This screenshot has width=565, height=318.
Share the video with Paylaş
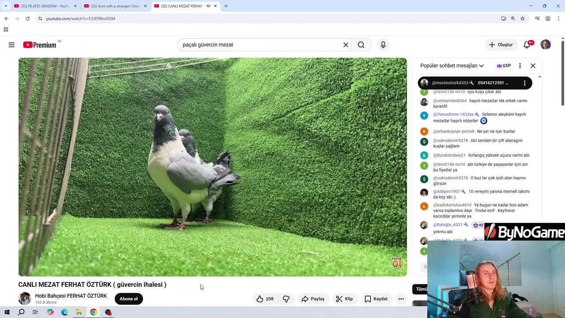tap(313, 299)
